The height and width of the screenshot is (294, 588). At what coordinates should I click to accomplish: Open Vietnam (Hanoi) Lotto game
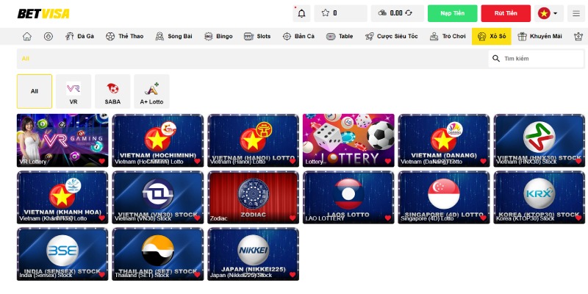253,140
